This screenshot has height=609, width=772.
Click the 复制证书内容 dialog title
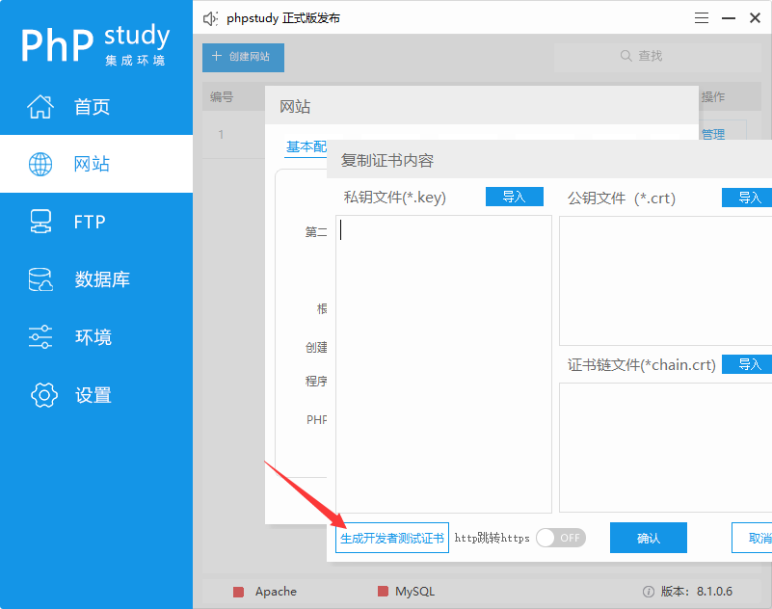tap(387, 161)
